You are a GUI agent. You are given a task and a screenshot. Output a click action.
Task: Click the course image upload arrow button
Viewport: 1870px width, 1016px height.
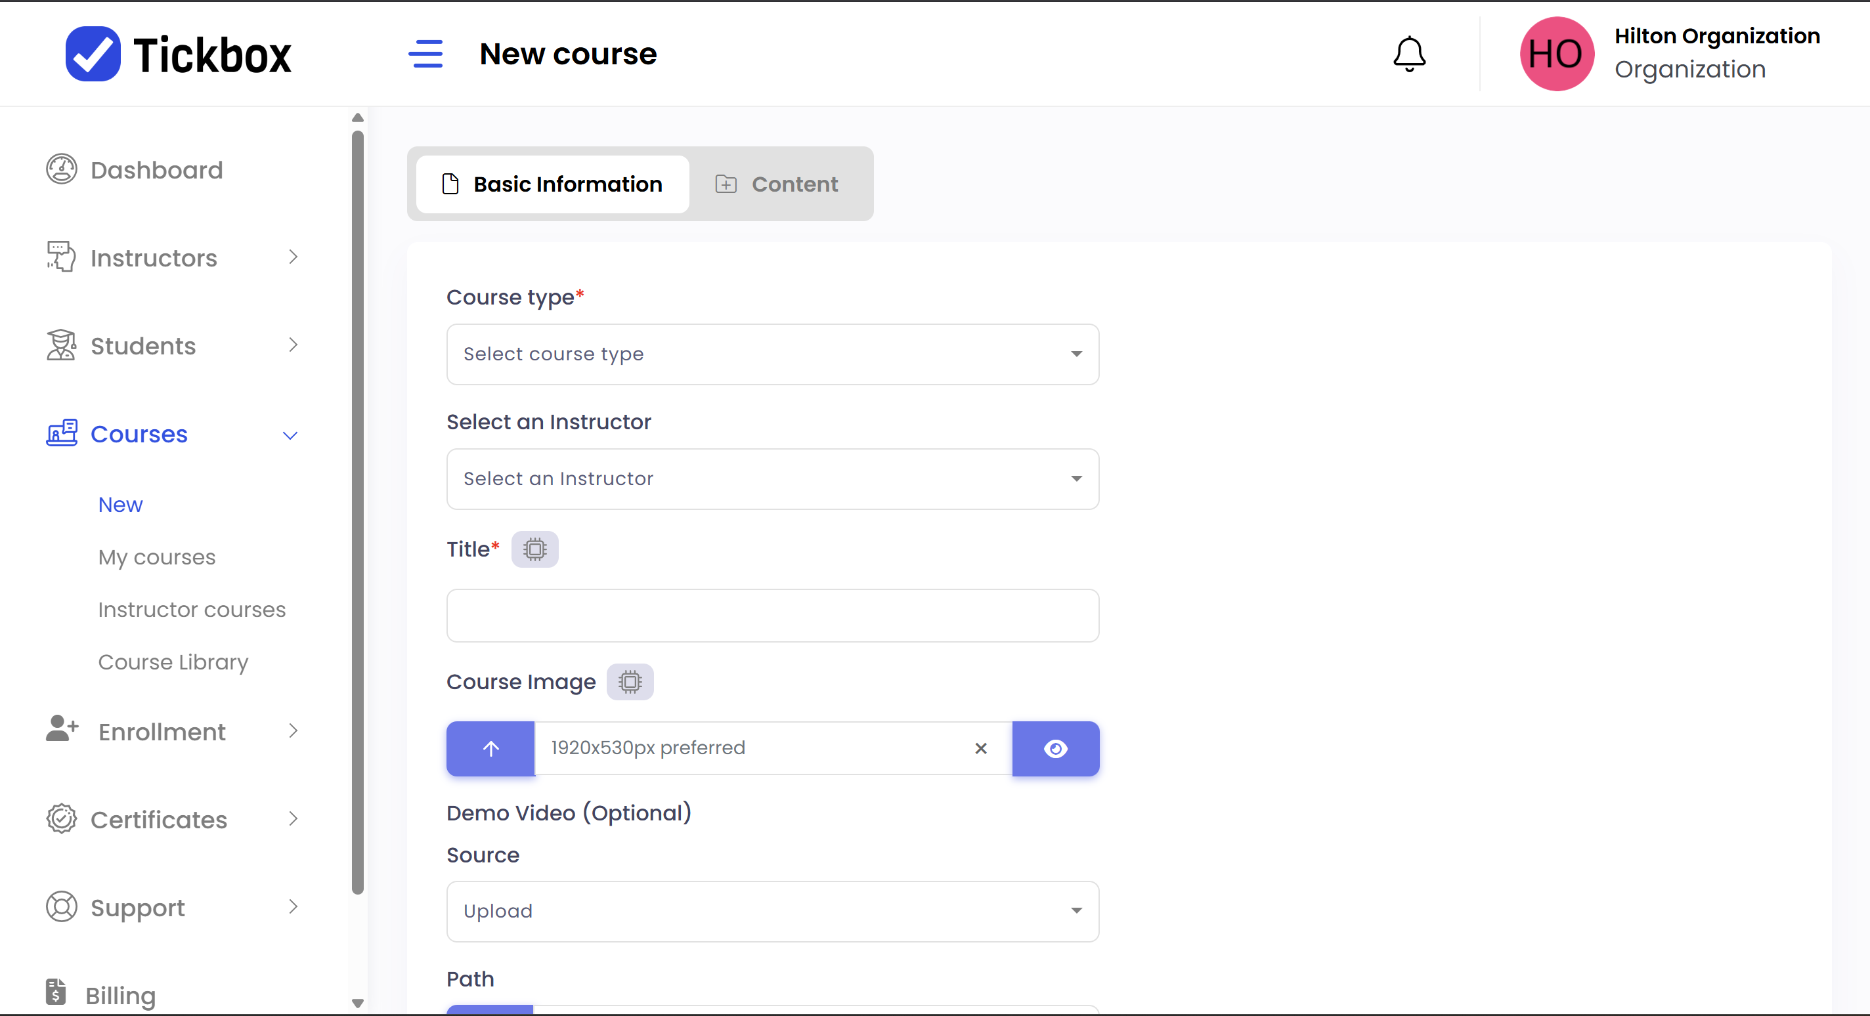(490, 748)
